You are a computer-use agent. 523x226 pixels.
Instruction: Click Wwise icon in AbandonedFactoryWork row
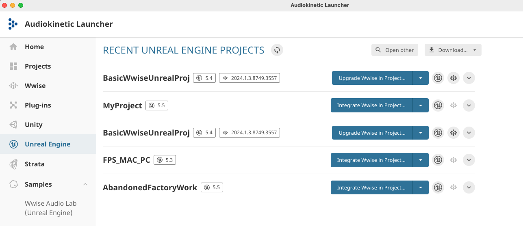pyautogui.click(x=454, y=187)
